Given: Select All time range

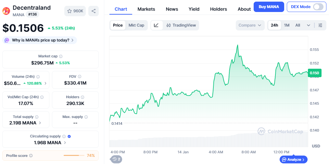Looking at the screenshot, I should (298, 25).
